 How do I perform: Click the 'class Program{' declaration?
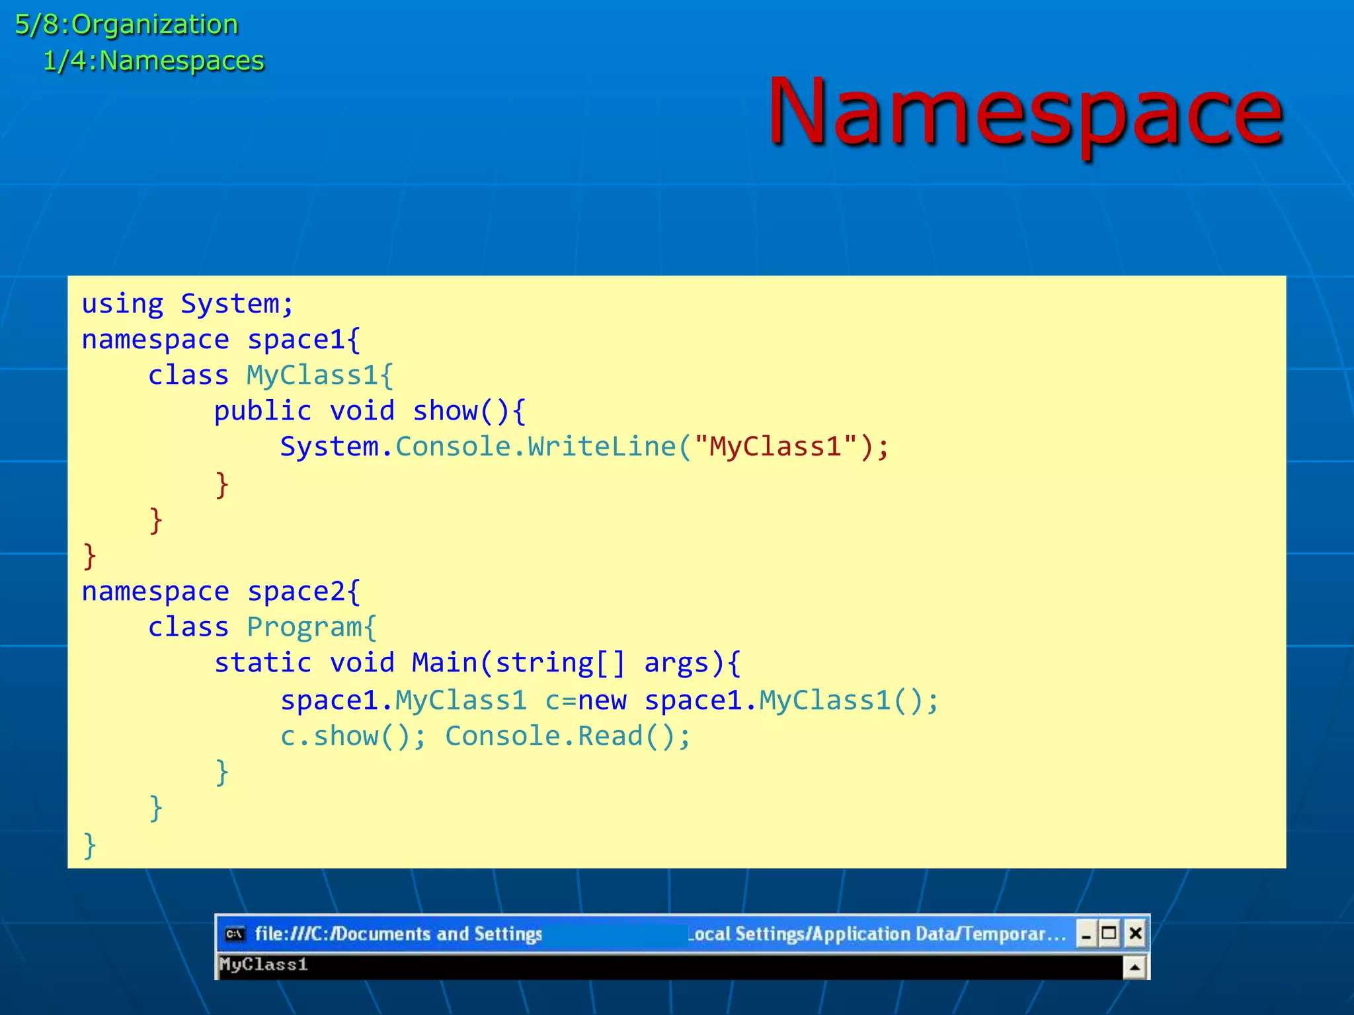pyautogui.click(x=262, y=627)
